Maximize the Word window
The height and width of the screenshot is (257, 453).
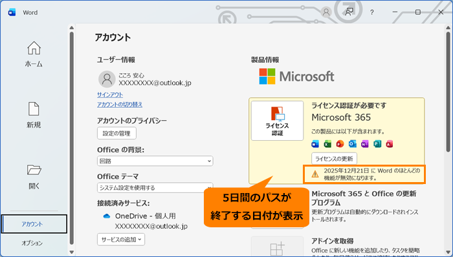coord(418,12)
